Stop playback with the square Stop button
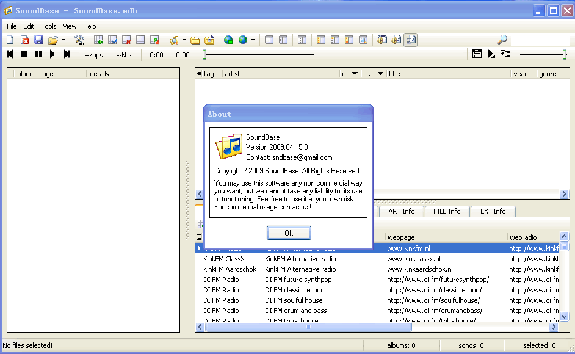This screenshot has height=354, width=575. pyautogui.click(x=24, y=54)
